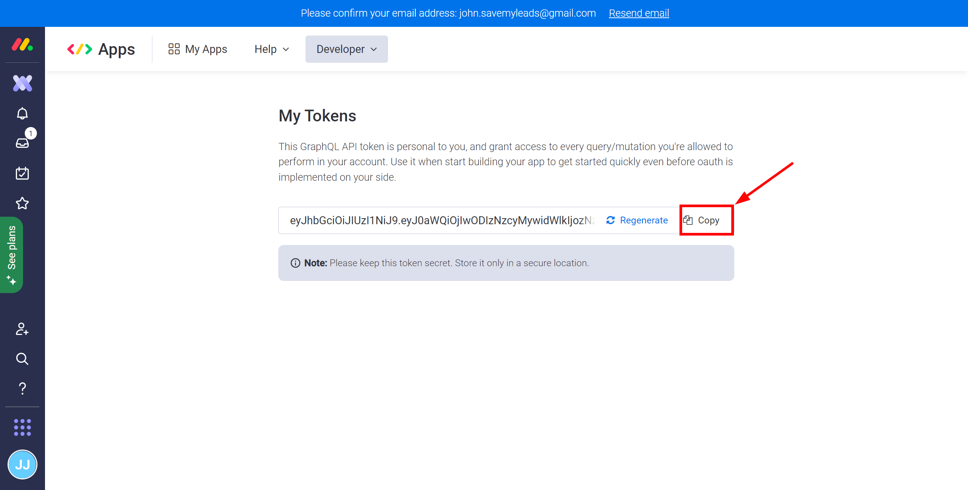This screenshot has width=968, height=490.
Task: Expand the Developer dropdown options
Action: [346, 49]
